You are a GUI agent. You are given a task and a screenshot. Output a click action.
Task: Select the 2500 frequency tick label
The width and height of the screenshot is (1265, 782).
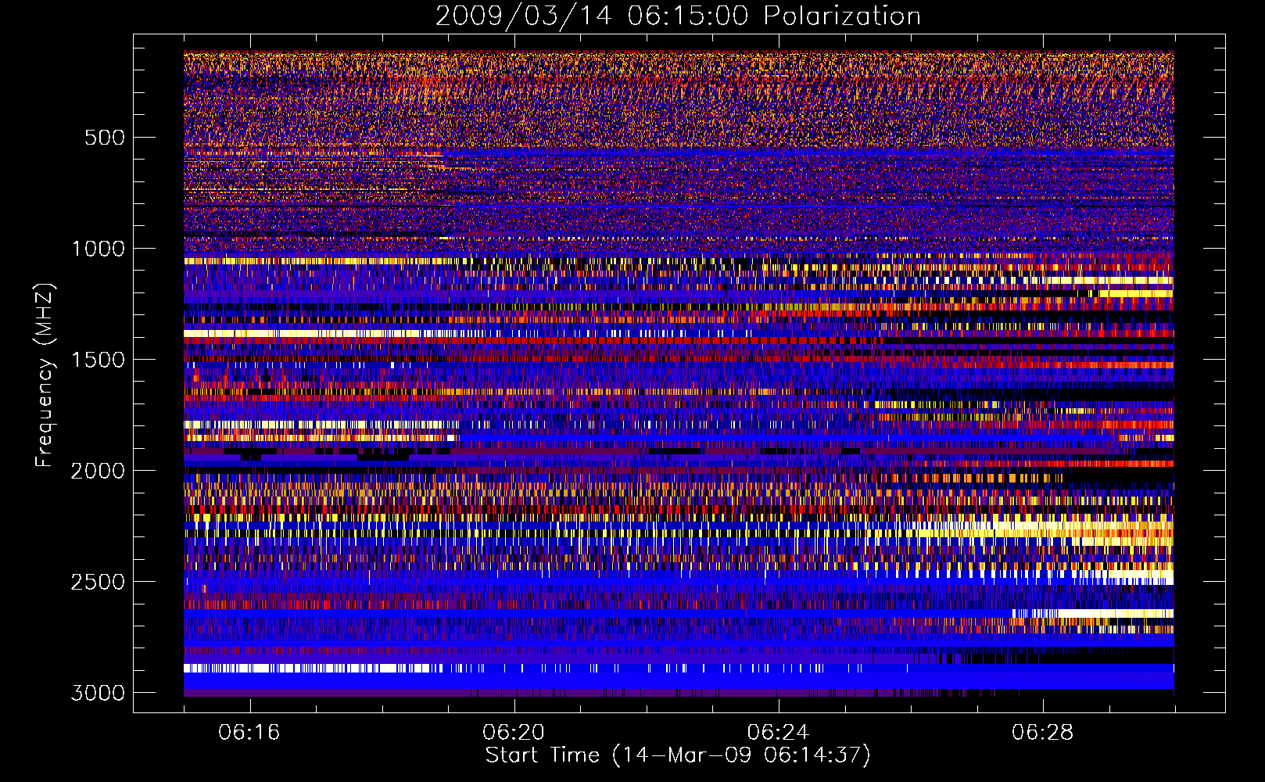coord(98,582)
